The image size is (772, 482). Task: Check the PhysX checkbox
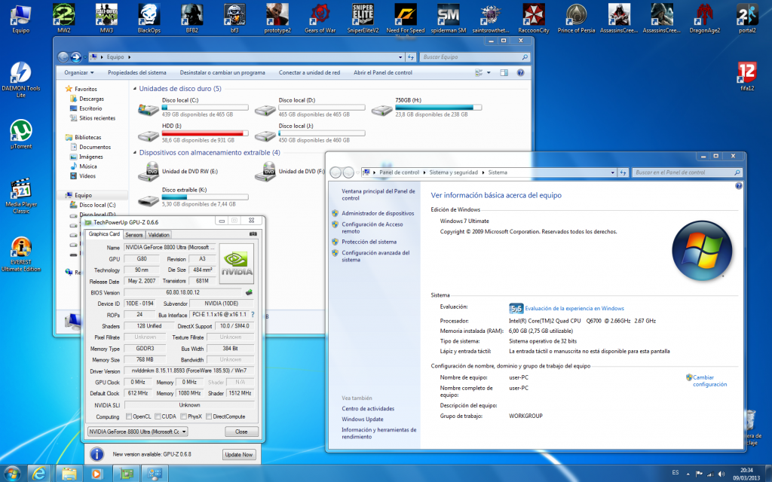tap(184, 416)
